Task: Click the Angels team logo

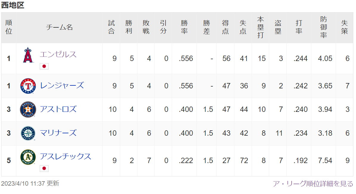Action: click(x=28, y=55)
